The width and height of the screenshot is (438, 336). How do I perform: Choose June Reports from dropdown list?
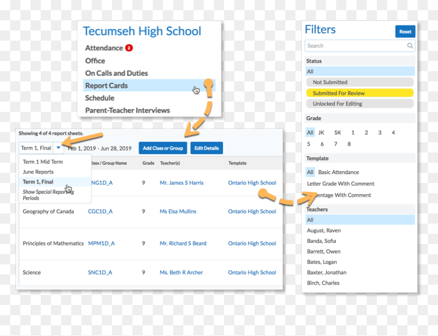pos(38,172)
